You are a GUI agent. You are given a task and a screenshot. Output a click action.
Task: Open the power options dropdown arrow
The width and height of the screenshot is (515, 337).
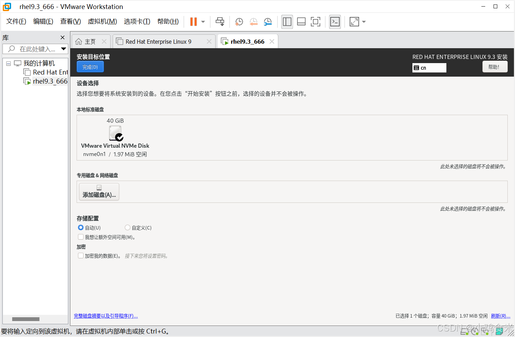[x=203, y=22]
